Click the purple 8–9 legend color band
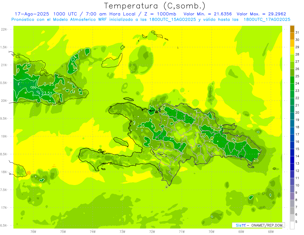The image size is (304, 235). coord(292,196)
